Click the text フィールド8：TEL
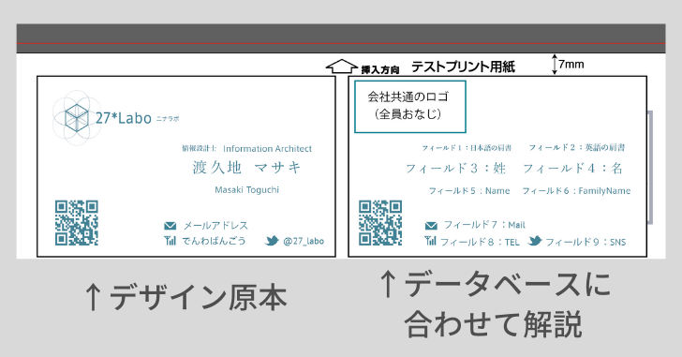Screen dimensions: 682x357 pyautogui.click(x=480, y=242)
